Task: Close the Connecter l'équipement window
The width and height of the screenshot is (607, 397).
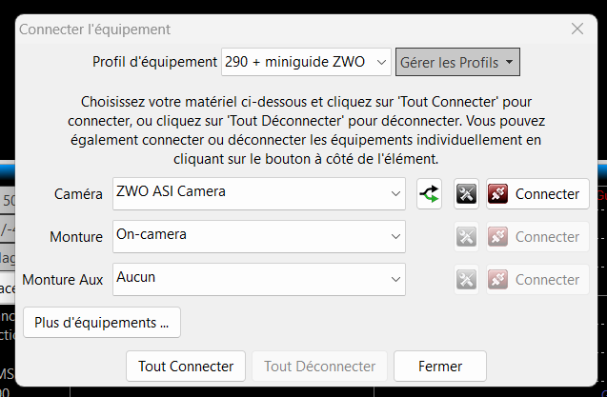Action: pyautogui.click(x=577, y=29)
